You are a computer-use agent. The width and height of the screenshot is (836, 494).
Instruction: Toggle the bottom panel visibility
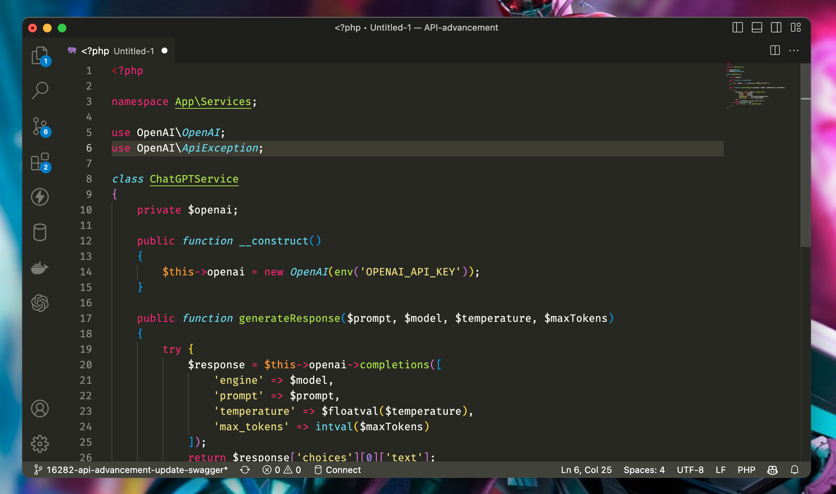[757, 27]
